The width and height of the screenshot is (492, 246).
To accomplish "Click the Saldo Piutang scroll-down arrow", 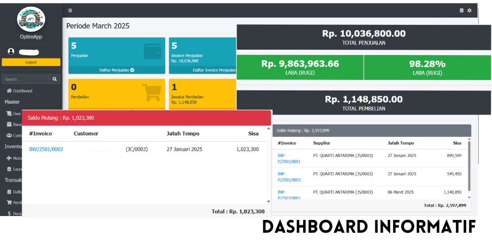I will click(268, 201).
